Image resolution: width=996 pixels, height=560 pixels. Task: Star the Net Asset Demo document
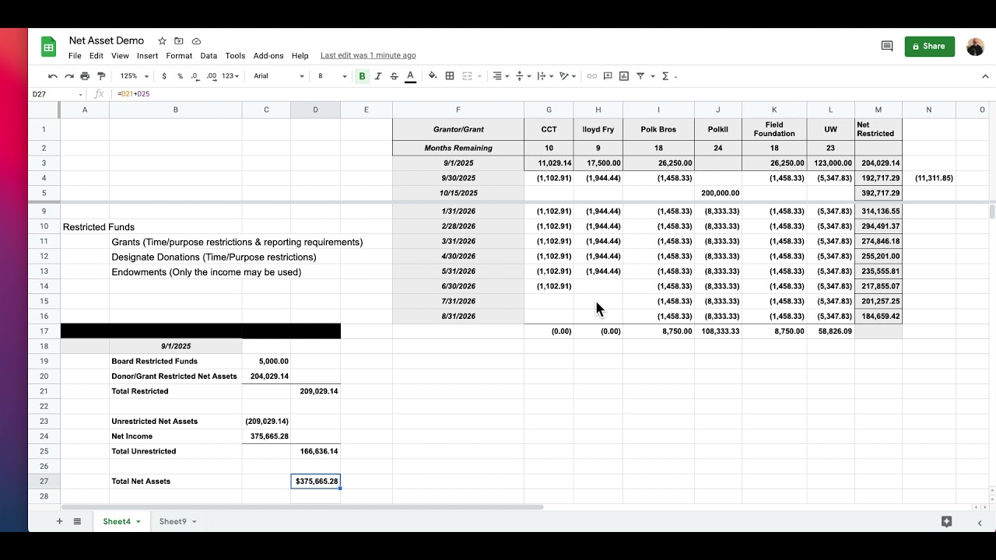pyautogui.click(x=162, y=40)
